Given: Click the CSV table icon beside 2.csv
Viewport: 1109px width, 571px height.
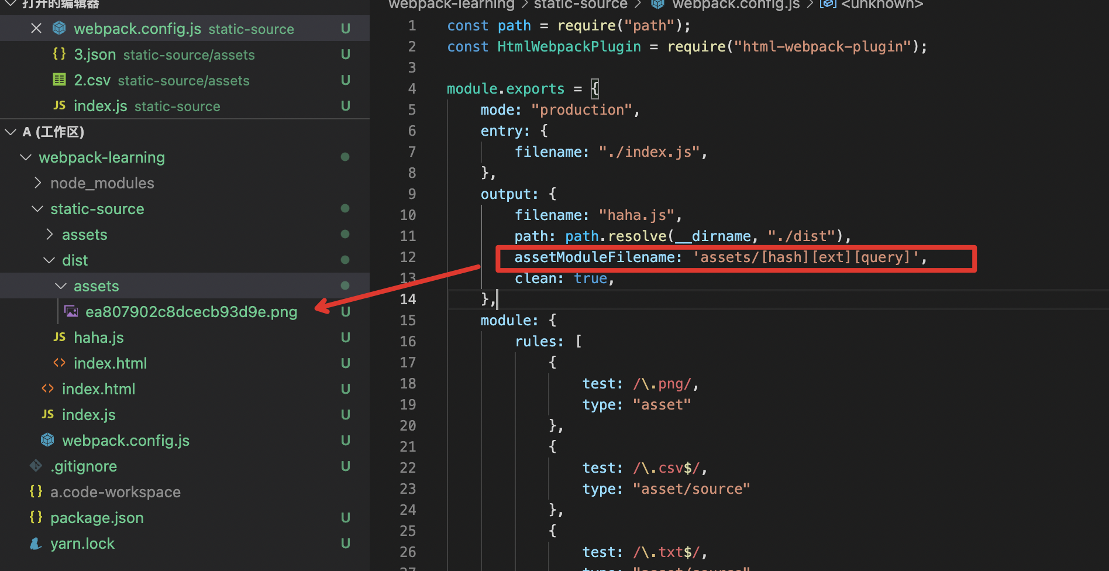Looking at the screenshot, I should (59, 80).
